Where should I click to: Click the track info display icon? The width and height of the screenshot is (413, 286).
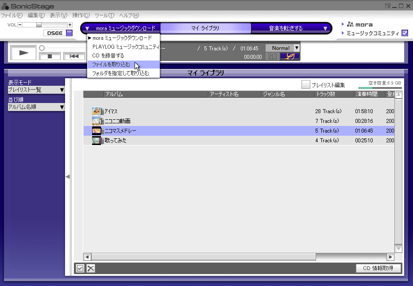pos(272,56)
